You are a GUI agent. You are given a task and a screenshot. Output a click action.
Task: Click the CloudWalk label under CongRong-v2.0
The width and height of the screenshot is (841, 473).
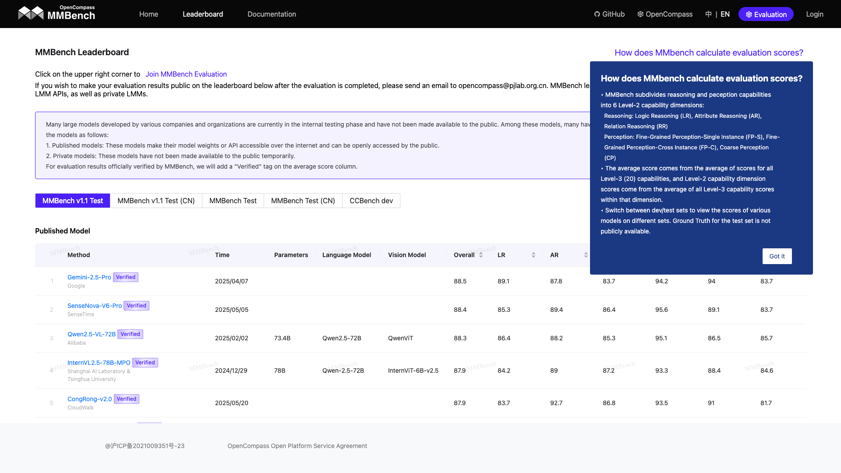click(81, 408)
